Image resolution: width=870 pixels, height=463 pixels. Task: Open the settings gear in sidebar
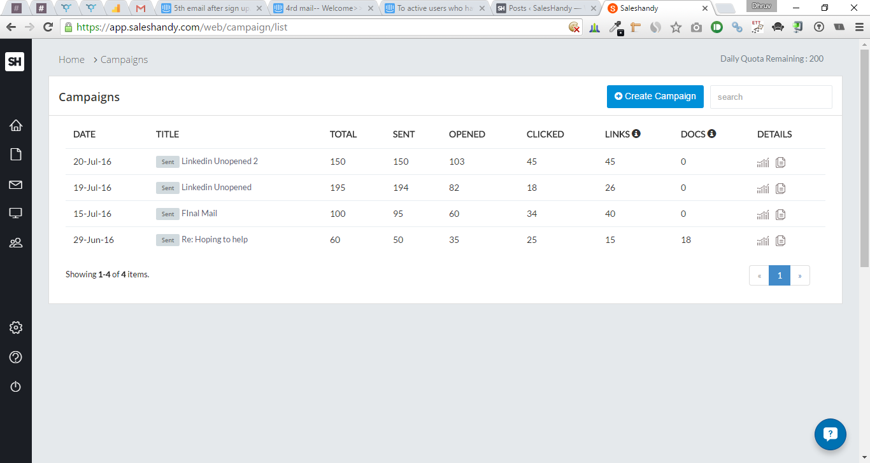point(16,328)
